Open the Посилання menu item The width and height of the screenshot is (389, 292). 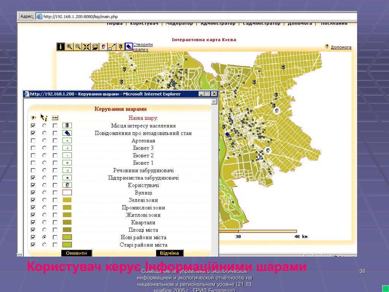click(x=334, y=24)
